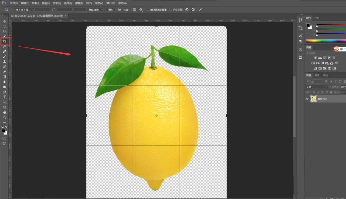Screen dimensions: 346x199
Task: Select the Elliptical Marquee tool
Action: [x=4, y=26]
